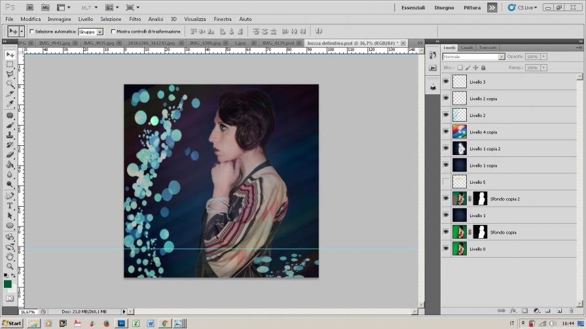The height and width of the screenshot is (329, 586).
Task: Select the Zoom magnifier tool
Action: pos(10,266)
